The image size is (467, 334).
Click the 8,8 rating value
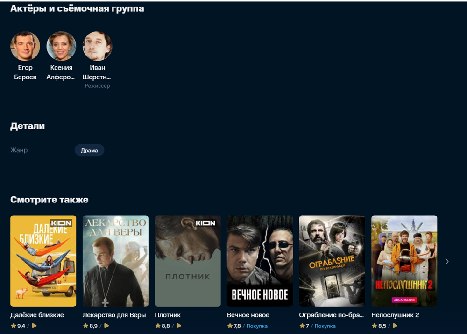[166, 326]
